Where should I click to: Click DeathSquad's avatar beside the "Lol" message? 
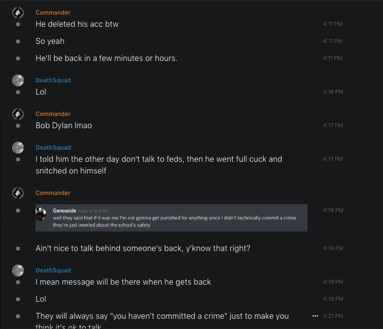pos(18,80)
